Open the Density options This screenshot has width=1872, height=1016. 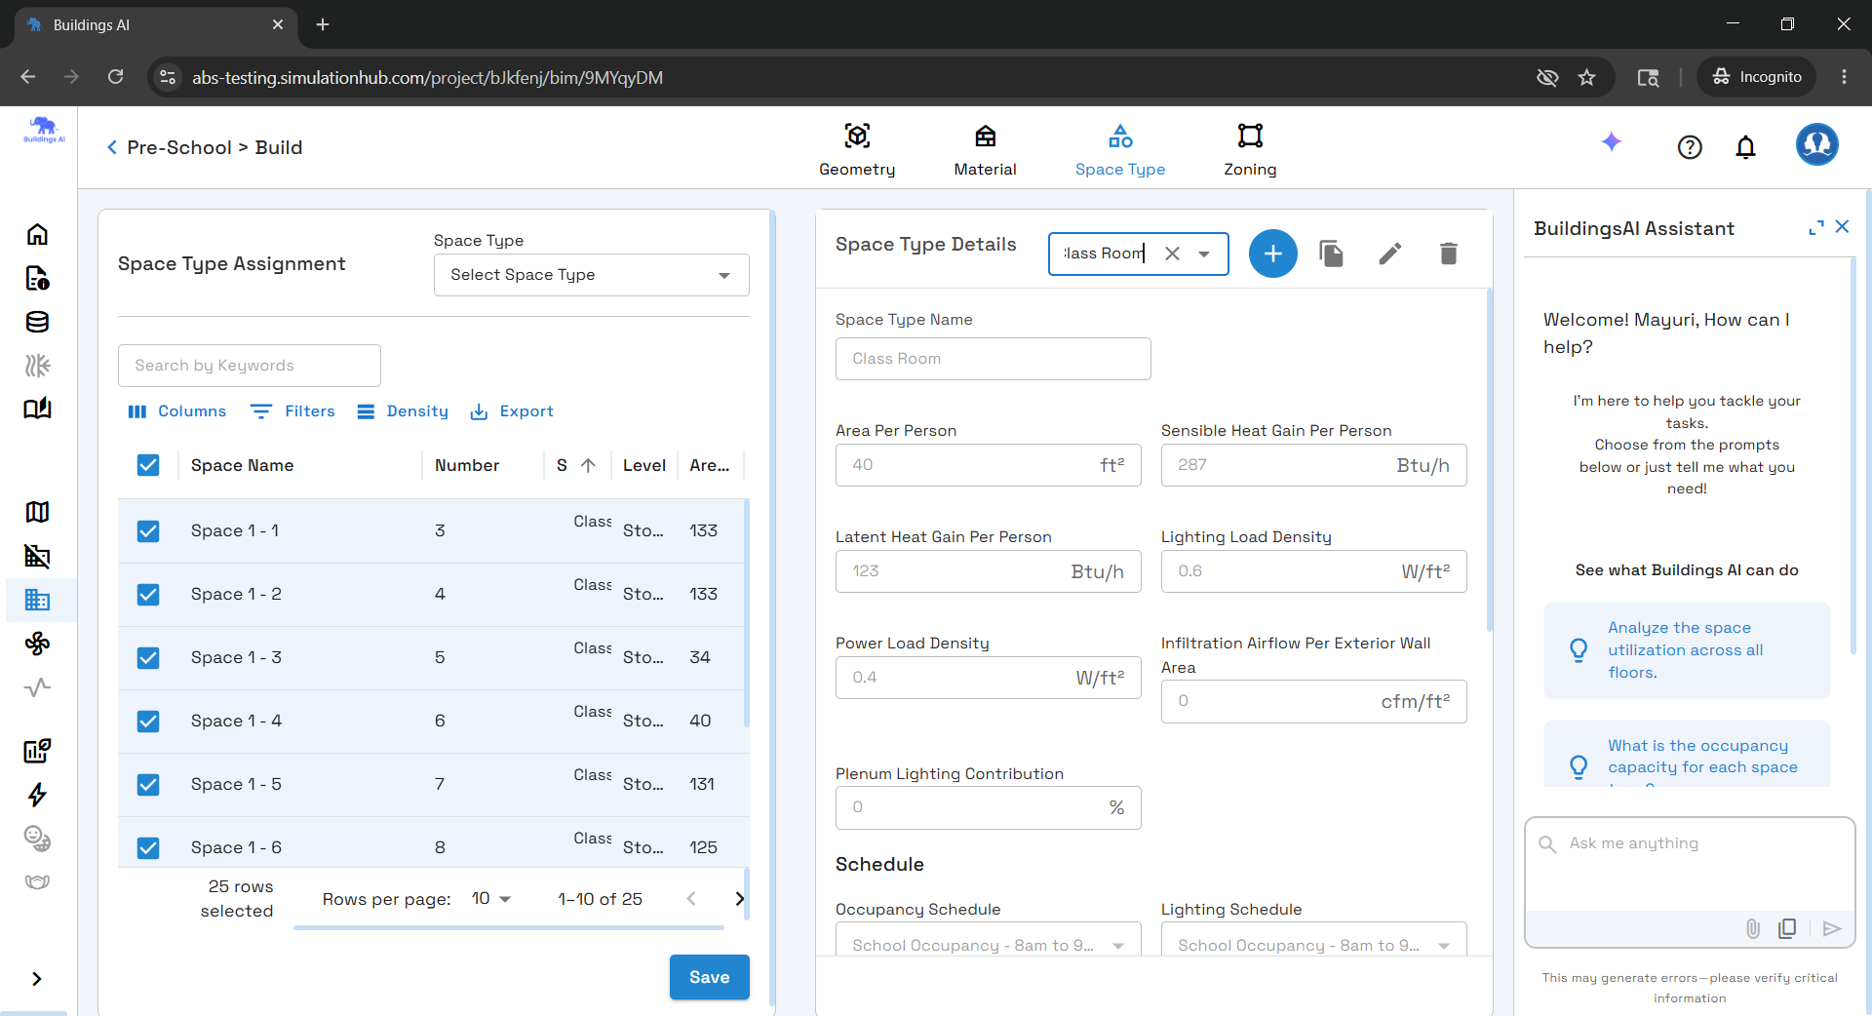(403, 411)
